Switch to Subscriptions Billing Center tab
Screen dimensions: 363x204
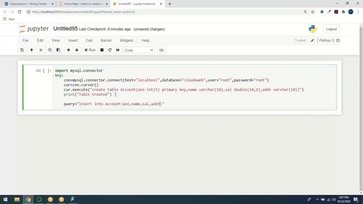click(29, 4)
